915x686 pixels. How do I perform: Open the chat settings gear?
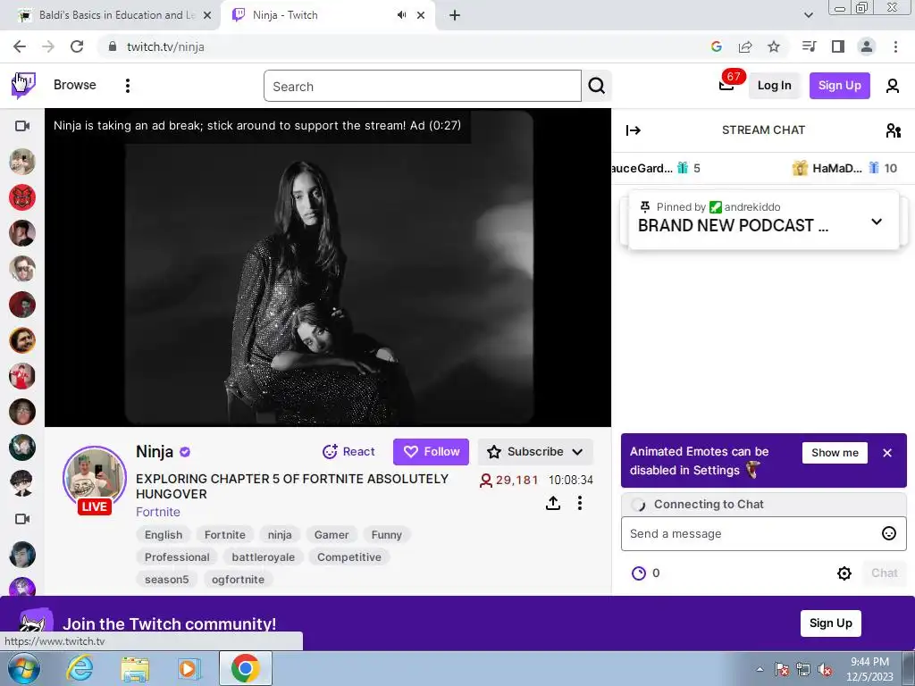coord(844,573)
